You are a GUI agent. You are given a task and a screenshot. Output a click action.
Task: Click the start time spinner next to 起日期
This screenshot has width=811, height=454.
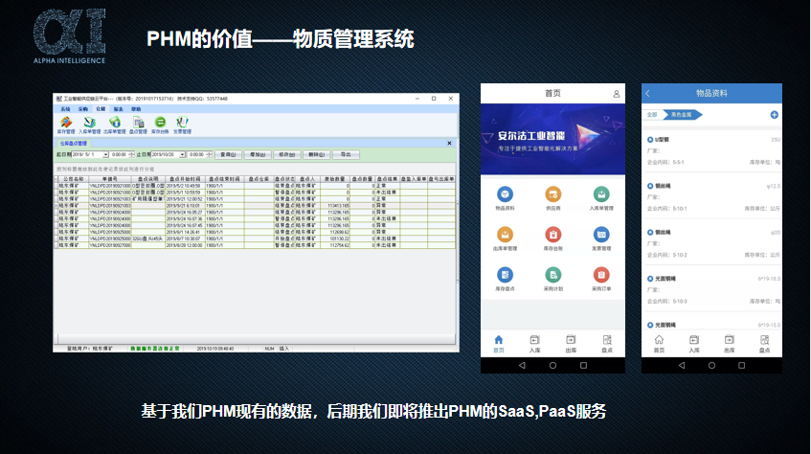point(130,154)
